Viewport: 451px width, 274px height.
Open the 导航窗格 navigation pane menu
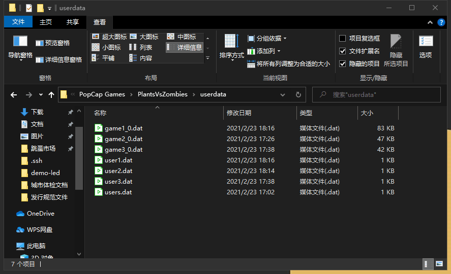point(20,48)
